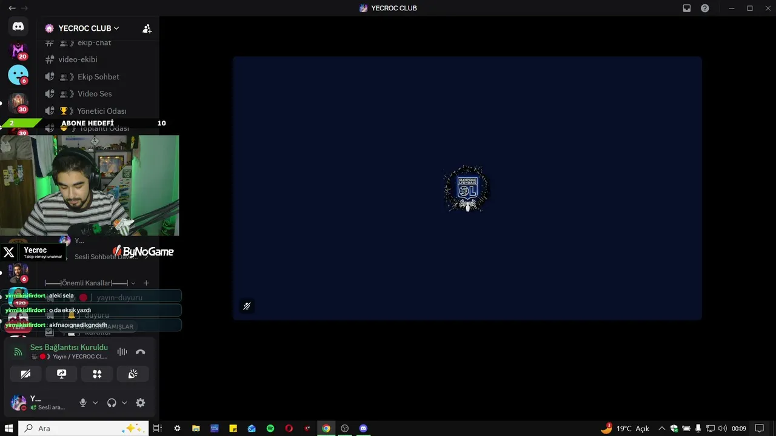Open headphone output options arrow
This screenshot has width=776, height=436.
[124, 403]
